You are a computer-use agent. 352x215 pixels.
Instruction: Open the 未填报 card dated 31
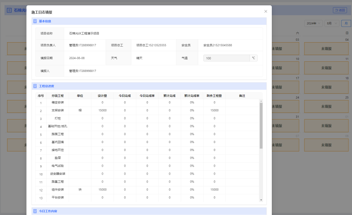pyautogui.click(x=285, y=126)
